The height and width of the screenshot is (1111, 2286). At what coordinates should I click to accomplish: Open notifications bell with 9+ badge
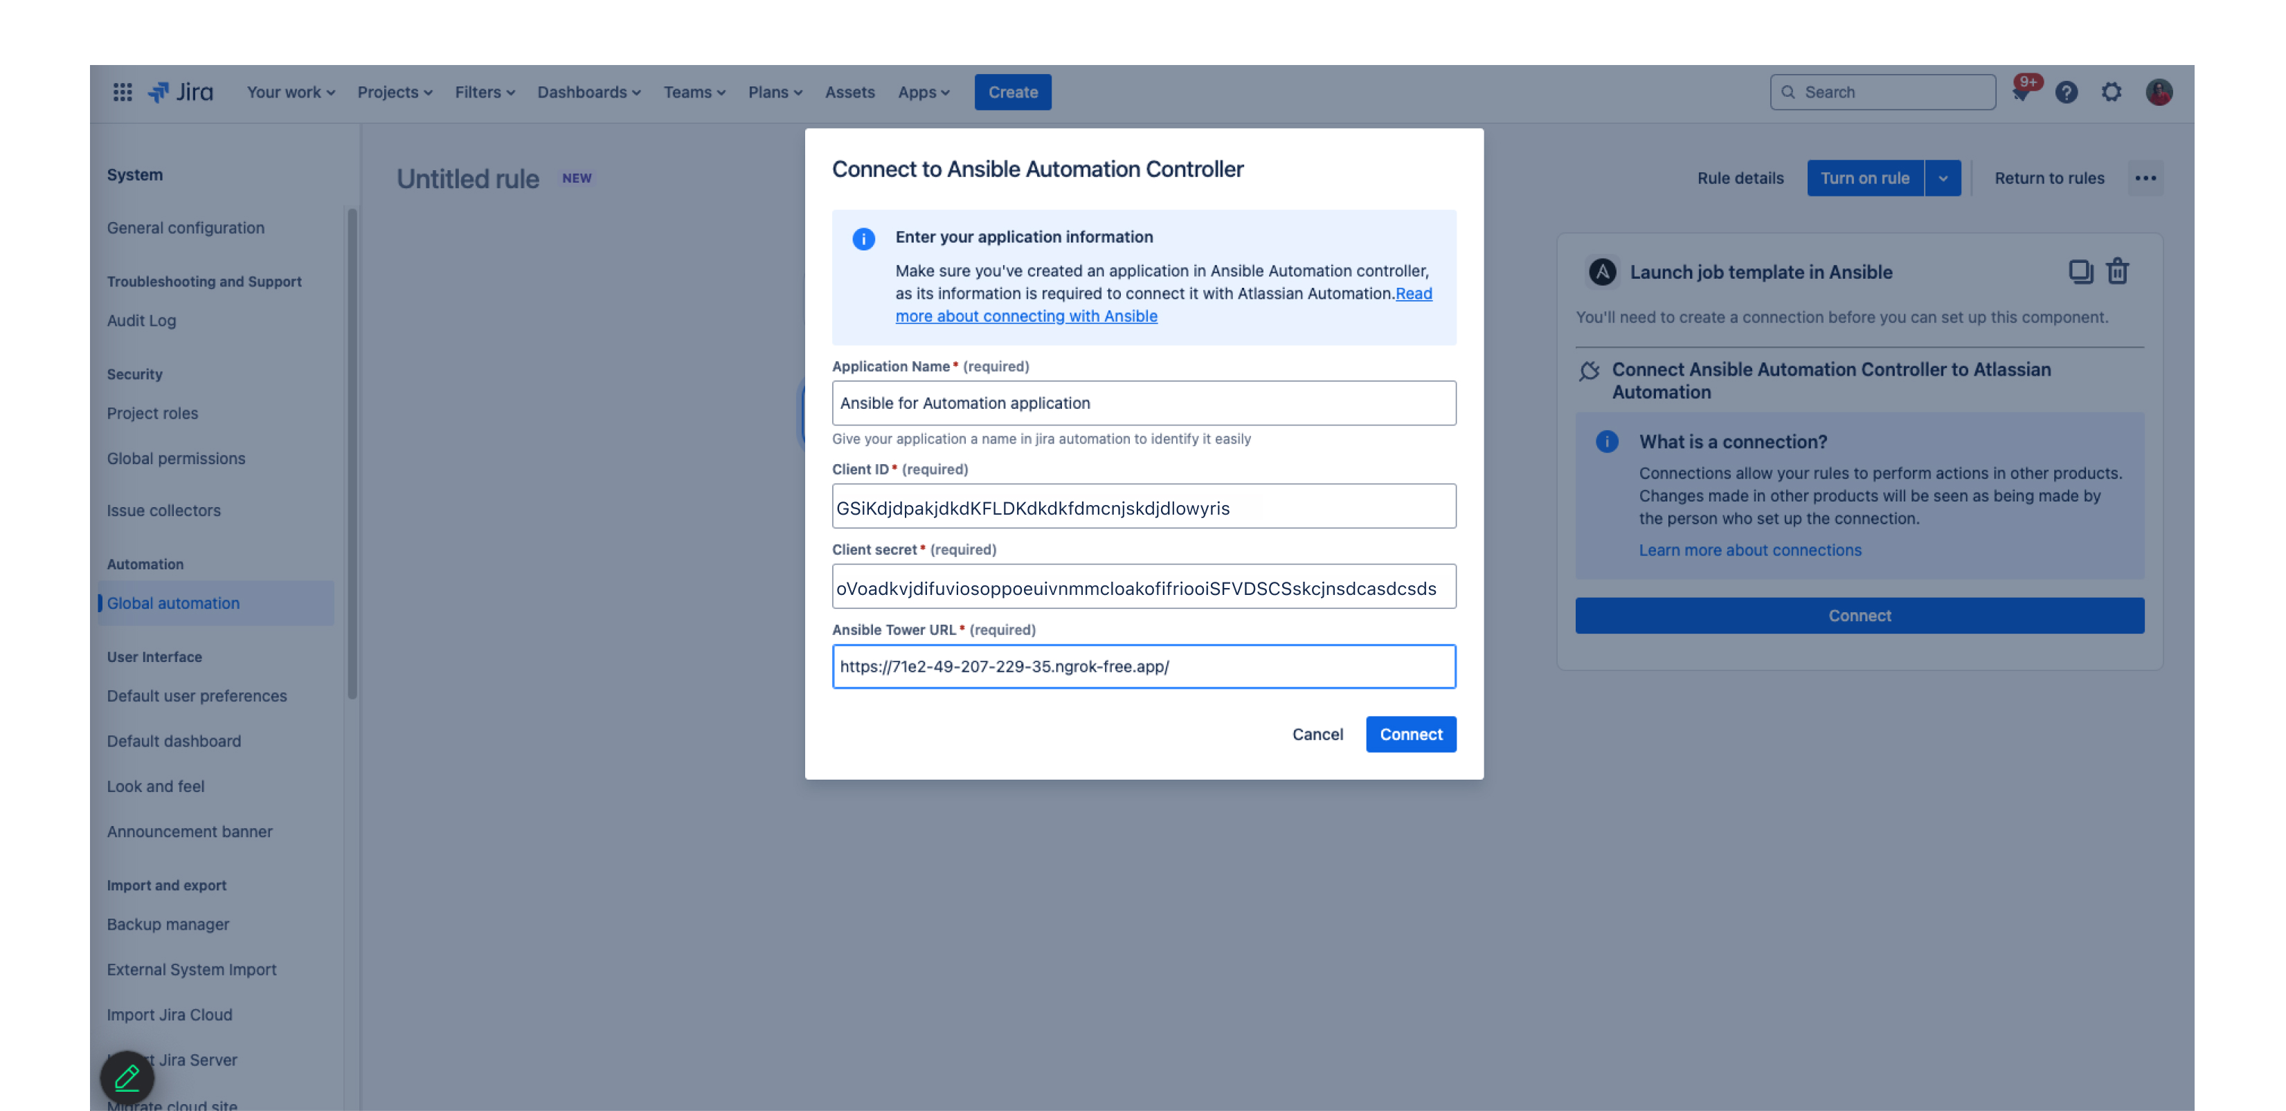(2022, 91)
